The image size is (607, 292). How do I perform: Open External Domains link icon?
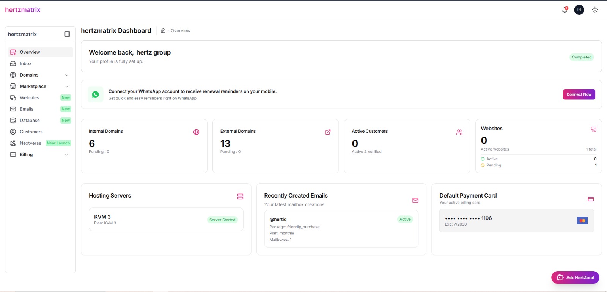pos(328,132)
